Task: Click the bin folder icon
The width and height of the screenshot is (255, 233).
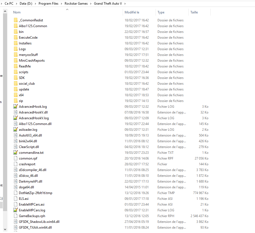Action: [16, 32]
